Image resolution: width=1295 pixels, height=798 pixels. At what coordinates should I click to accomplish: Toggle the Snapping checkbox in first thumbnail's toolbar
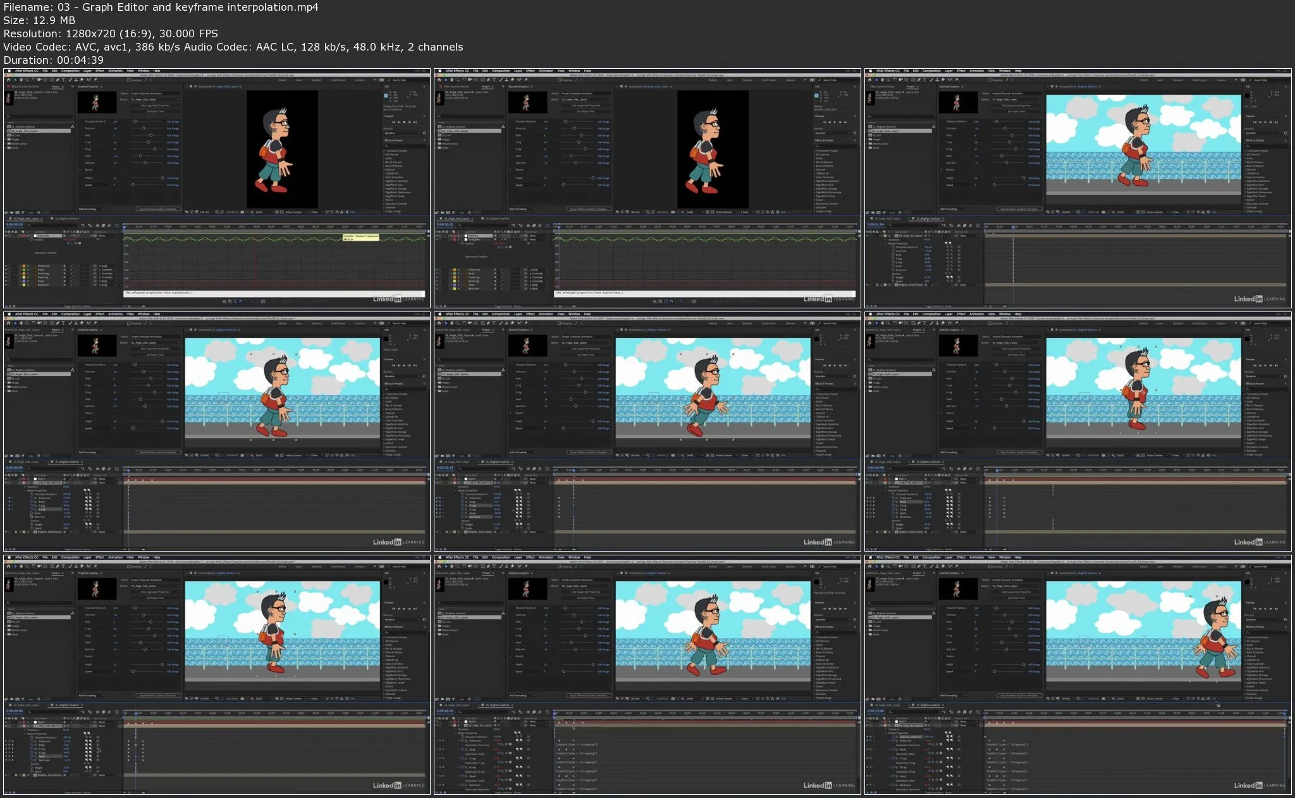[129, 80]
